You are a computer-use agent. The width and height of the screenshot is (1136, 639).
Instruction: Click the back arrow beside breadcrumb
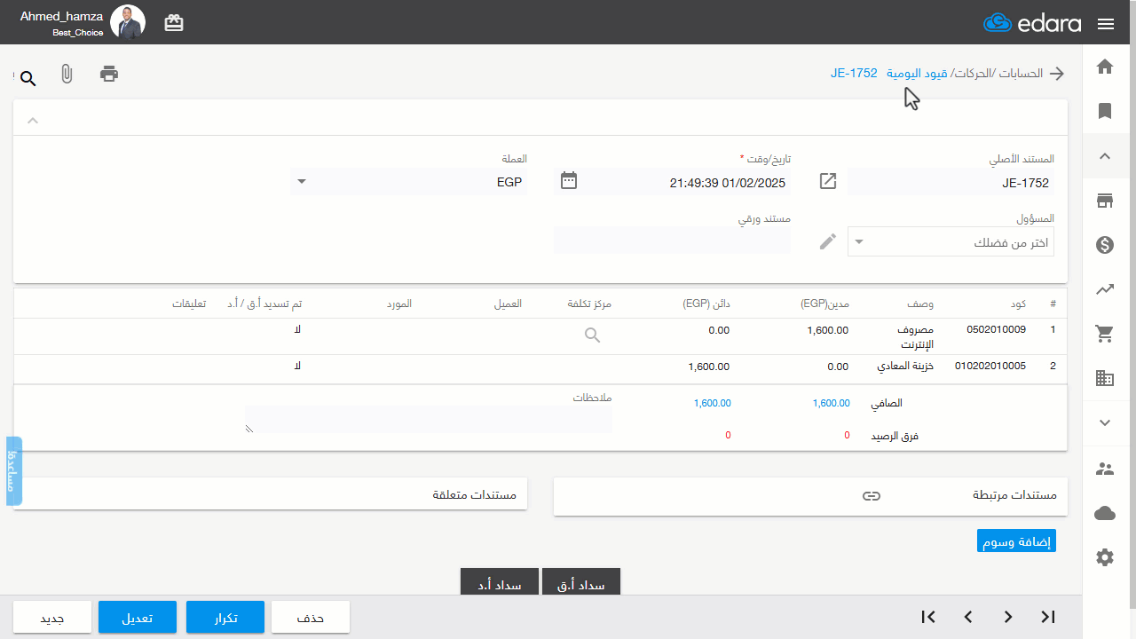pyautogui.click(x=1057, y=74)
